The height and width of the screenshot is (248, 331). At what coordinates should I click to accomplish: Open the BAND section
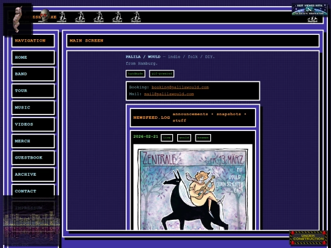(x=33, y=74)
